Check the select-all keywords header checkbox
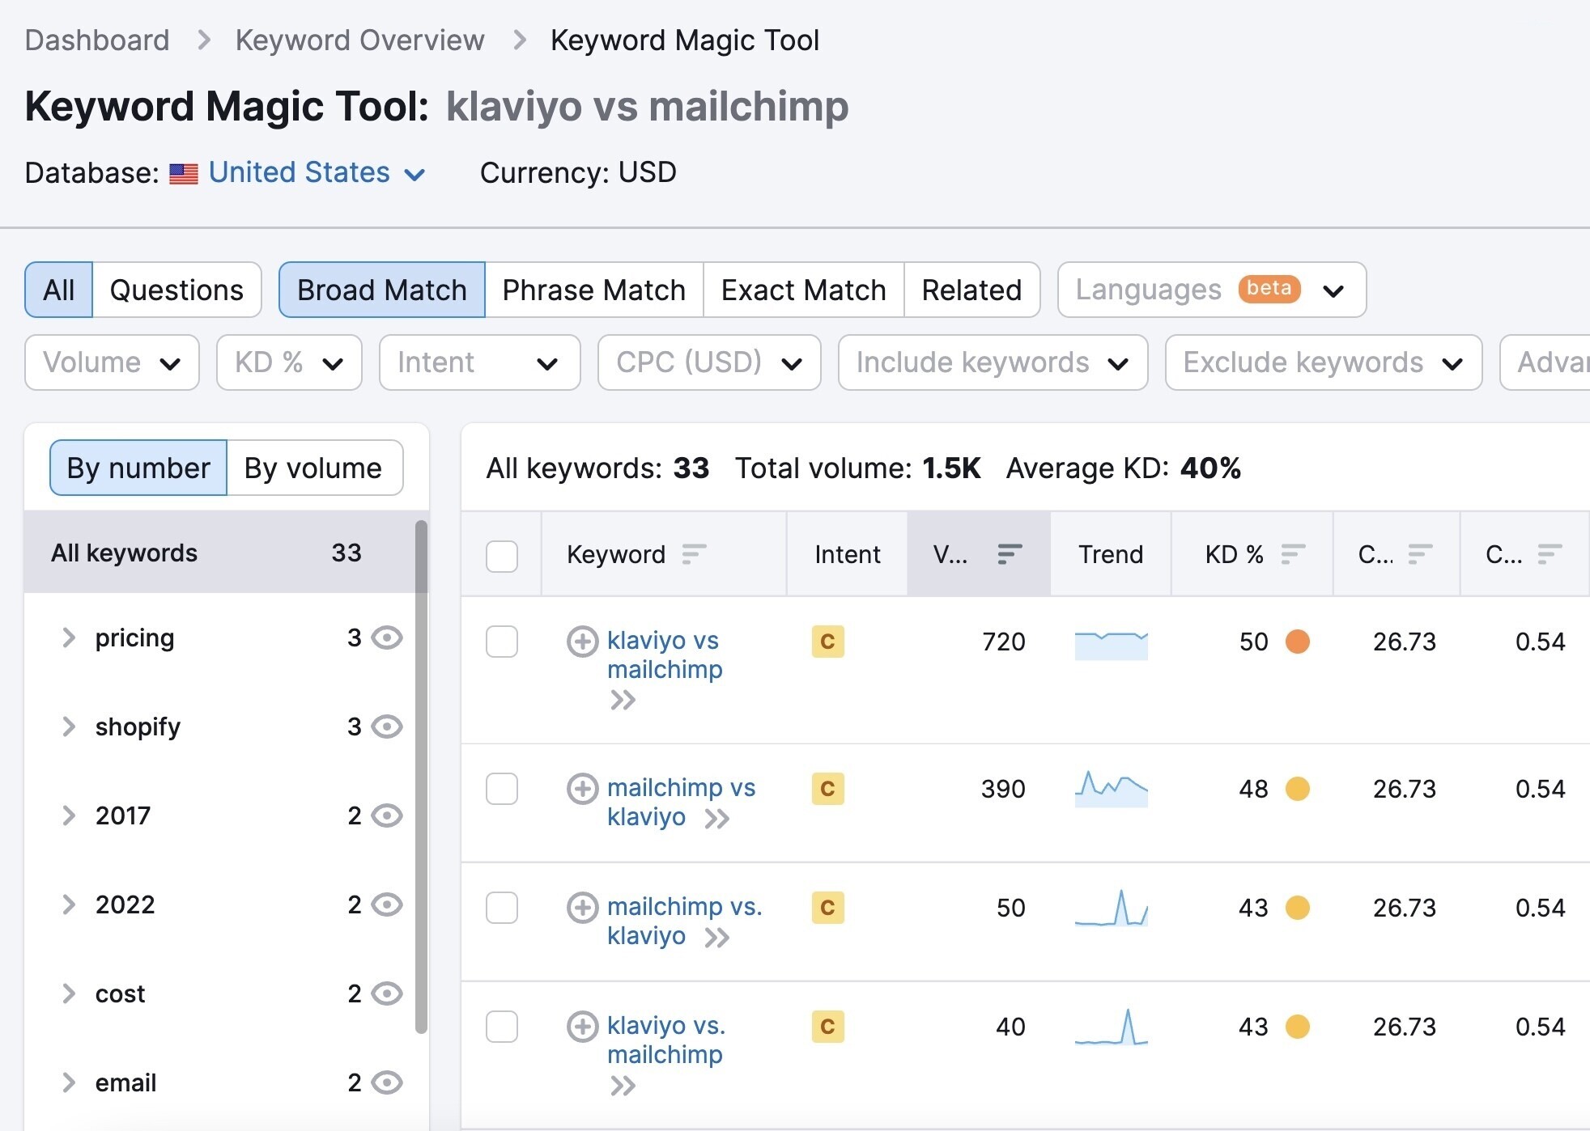The height and width of the screenshot is (1131, 1590). (502, 556)
